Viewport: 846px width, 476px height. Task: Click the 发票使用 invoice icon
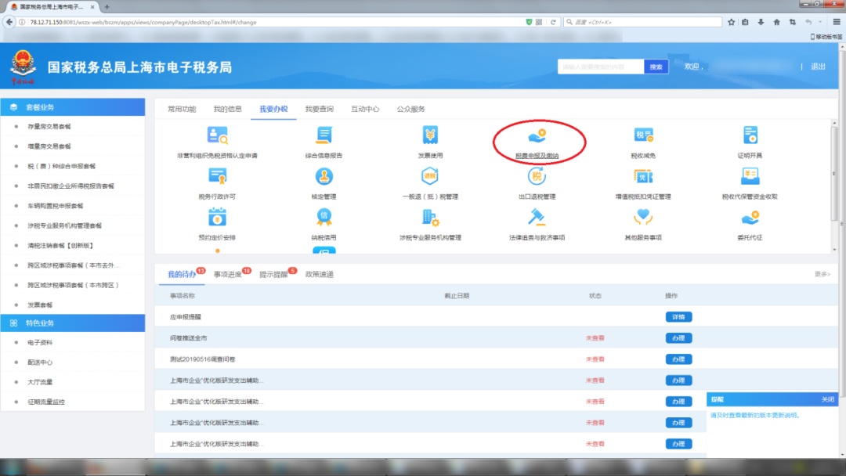click(x=430, y=136)
